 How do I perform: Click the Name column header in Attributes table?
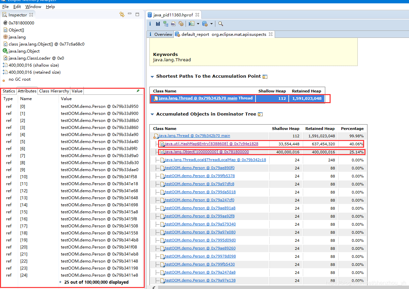26,99
